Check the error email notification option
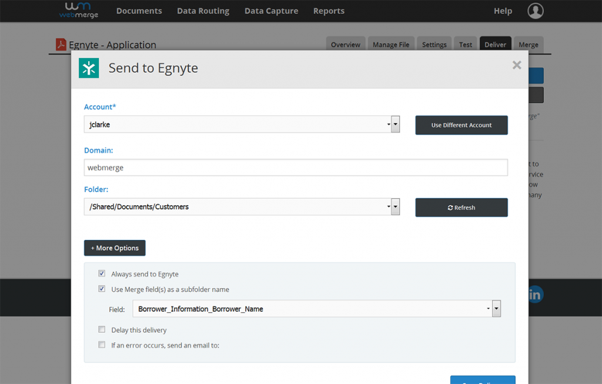Screen dimensions: 602x384 click(102, 345)
